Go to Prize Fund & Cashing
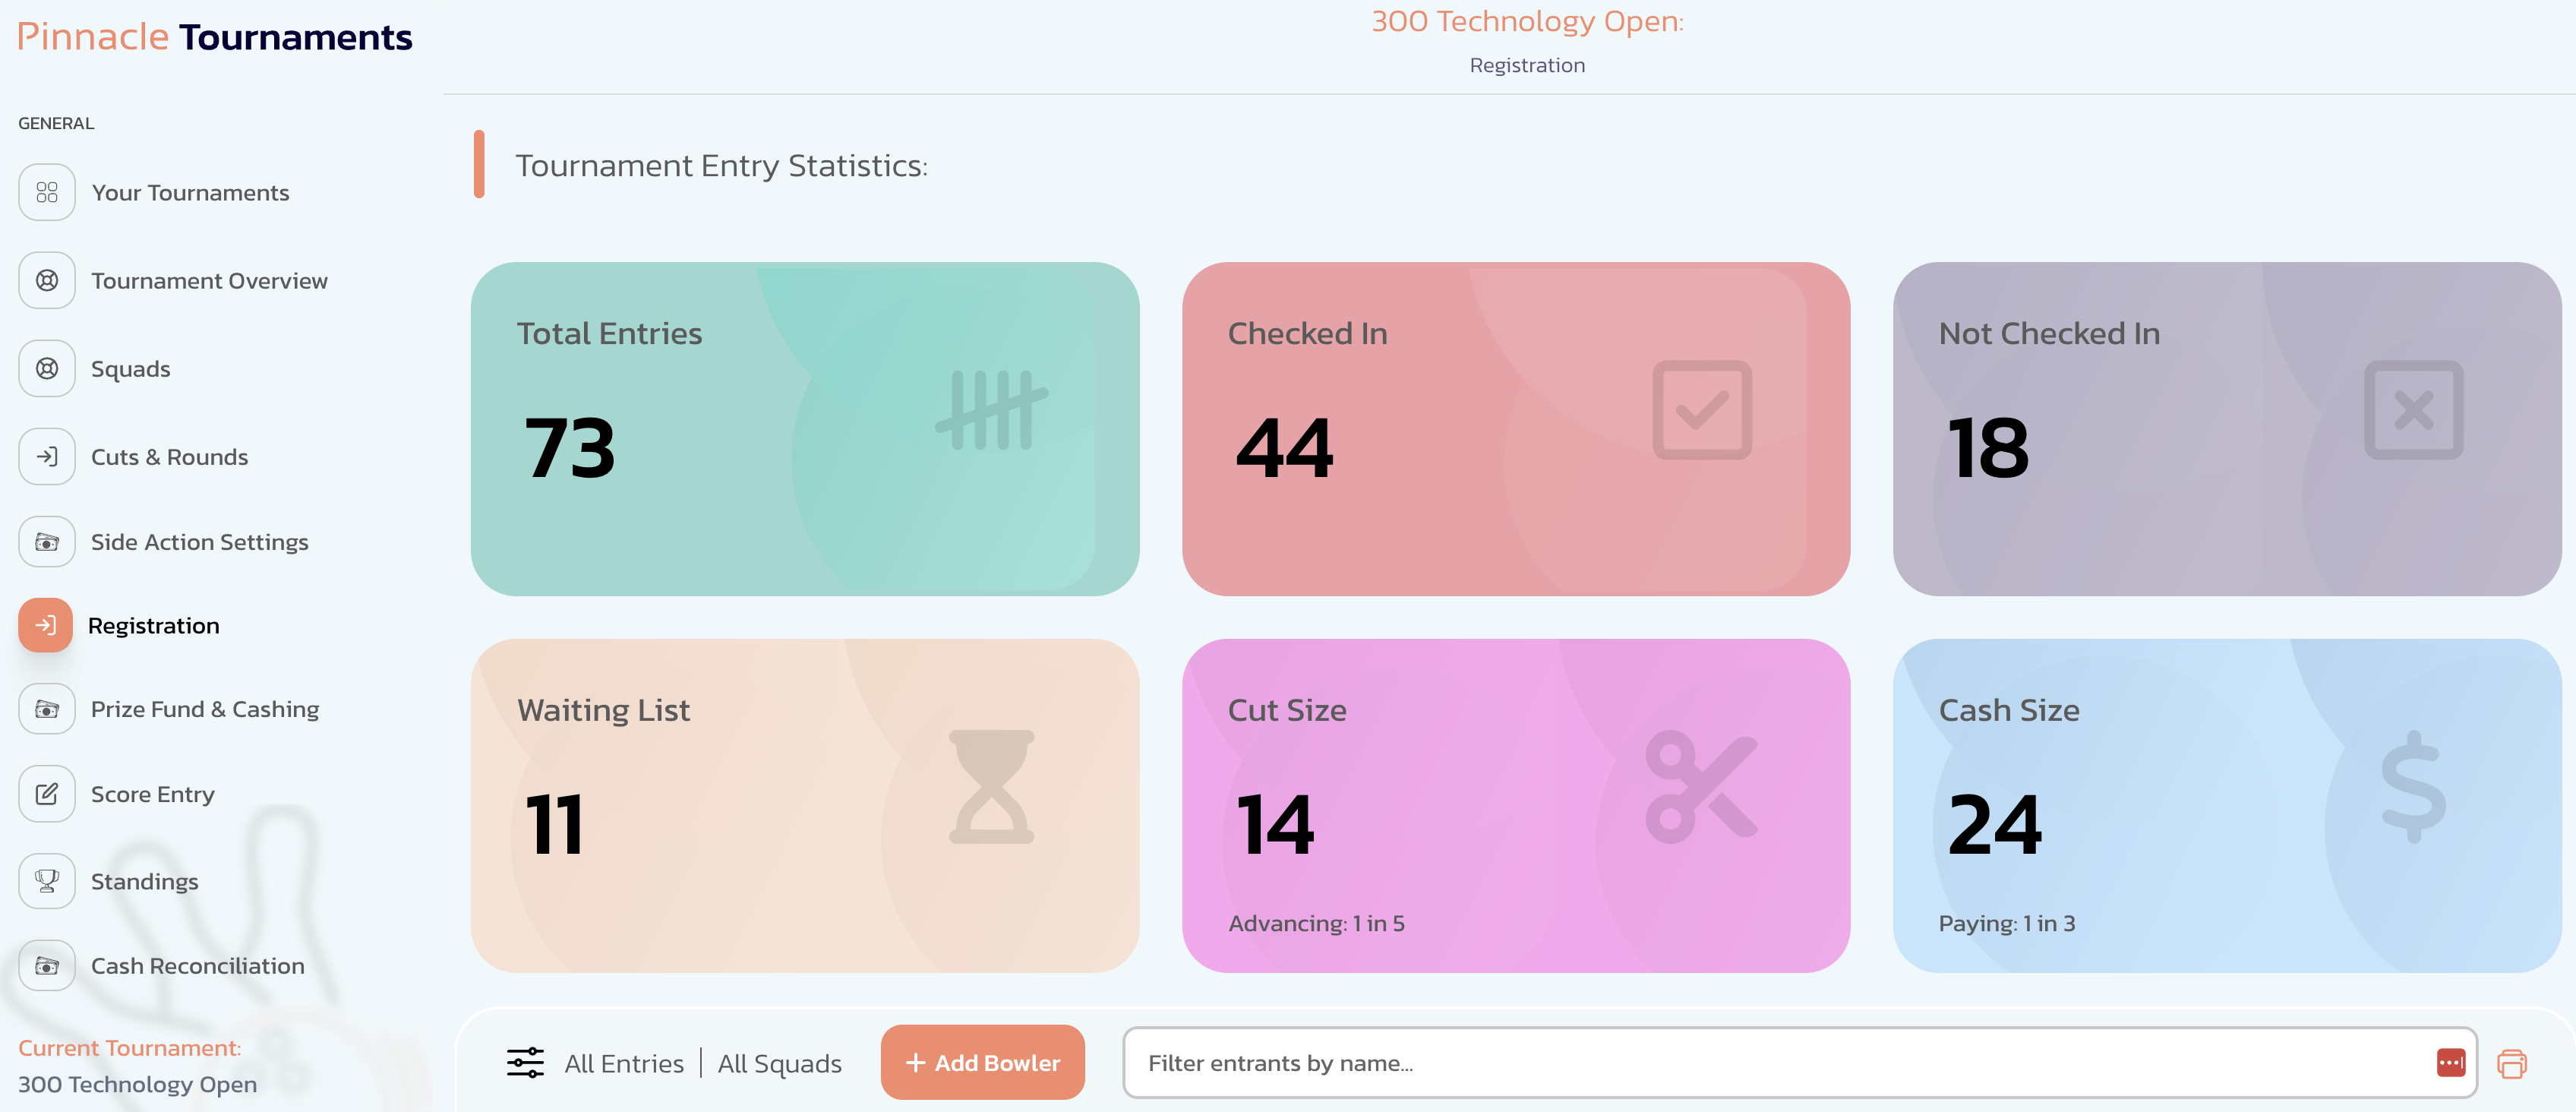Screen dimensions: 2576x1112 click(204, 709)
